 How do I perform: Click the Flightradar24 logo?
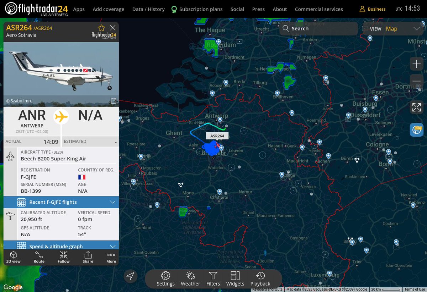pyautogui.click(x=36, y=9)
